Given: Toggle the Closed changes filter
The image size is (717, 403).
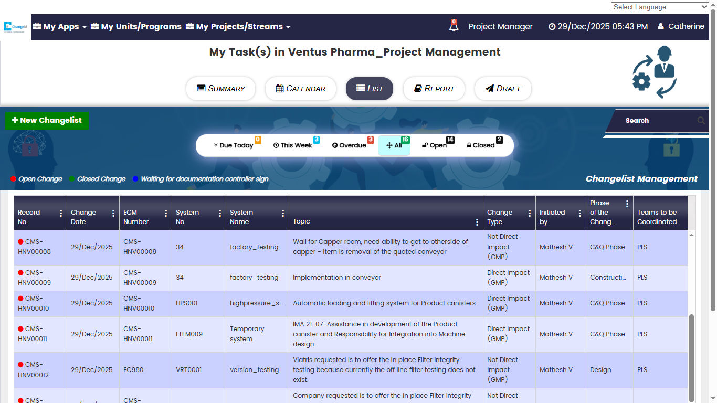Looking at the screenshot, I should 481,145.
